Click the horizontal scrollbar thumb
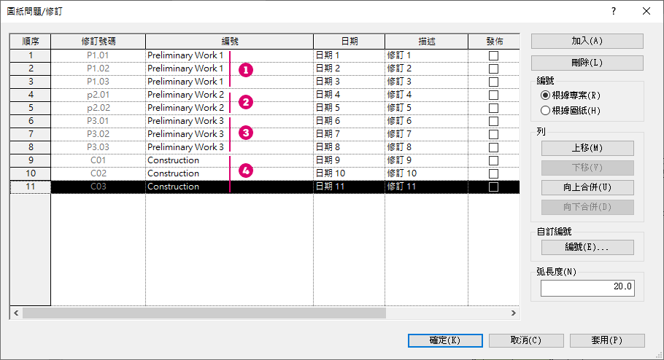 point(204,313)
